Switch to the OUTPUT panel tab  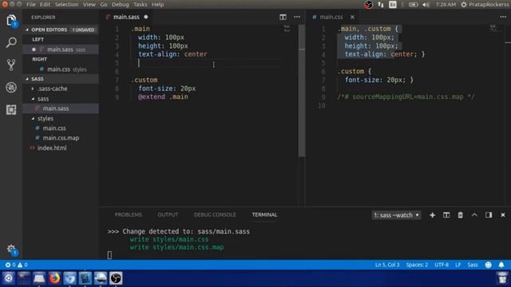168,214
